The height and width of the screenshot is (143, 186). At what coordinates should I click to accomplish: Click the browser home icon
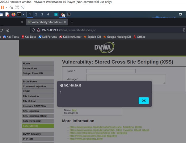8,30
